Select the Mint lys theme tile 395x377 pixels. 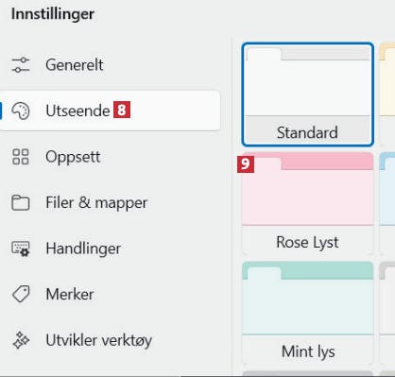(308, 313)
